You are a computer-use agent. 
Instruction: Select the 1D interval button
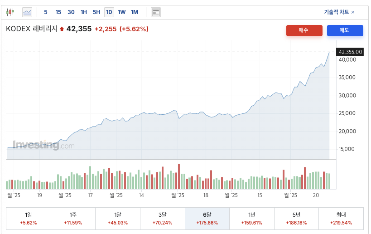[109, 12]
